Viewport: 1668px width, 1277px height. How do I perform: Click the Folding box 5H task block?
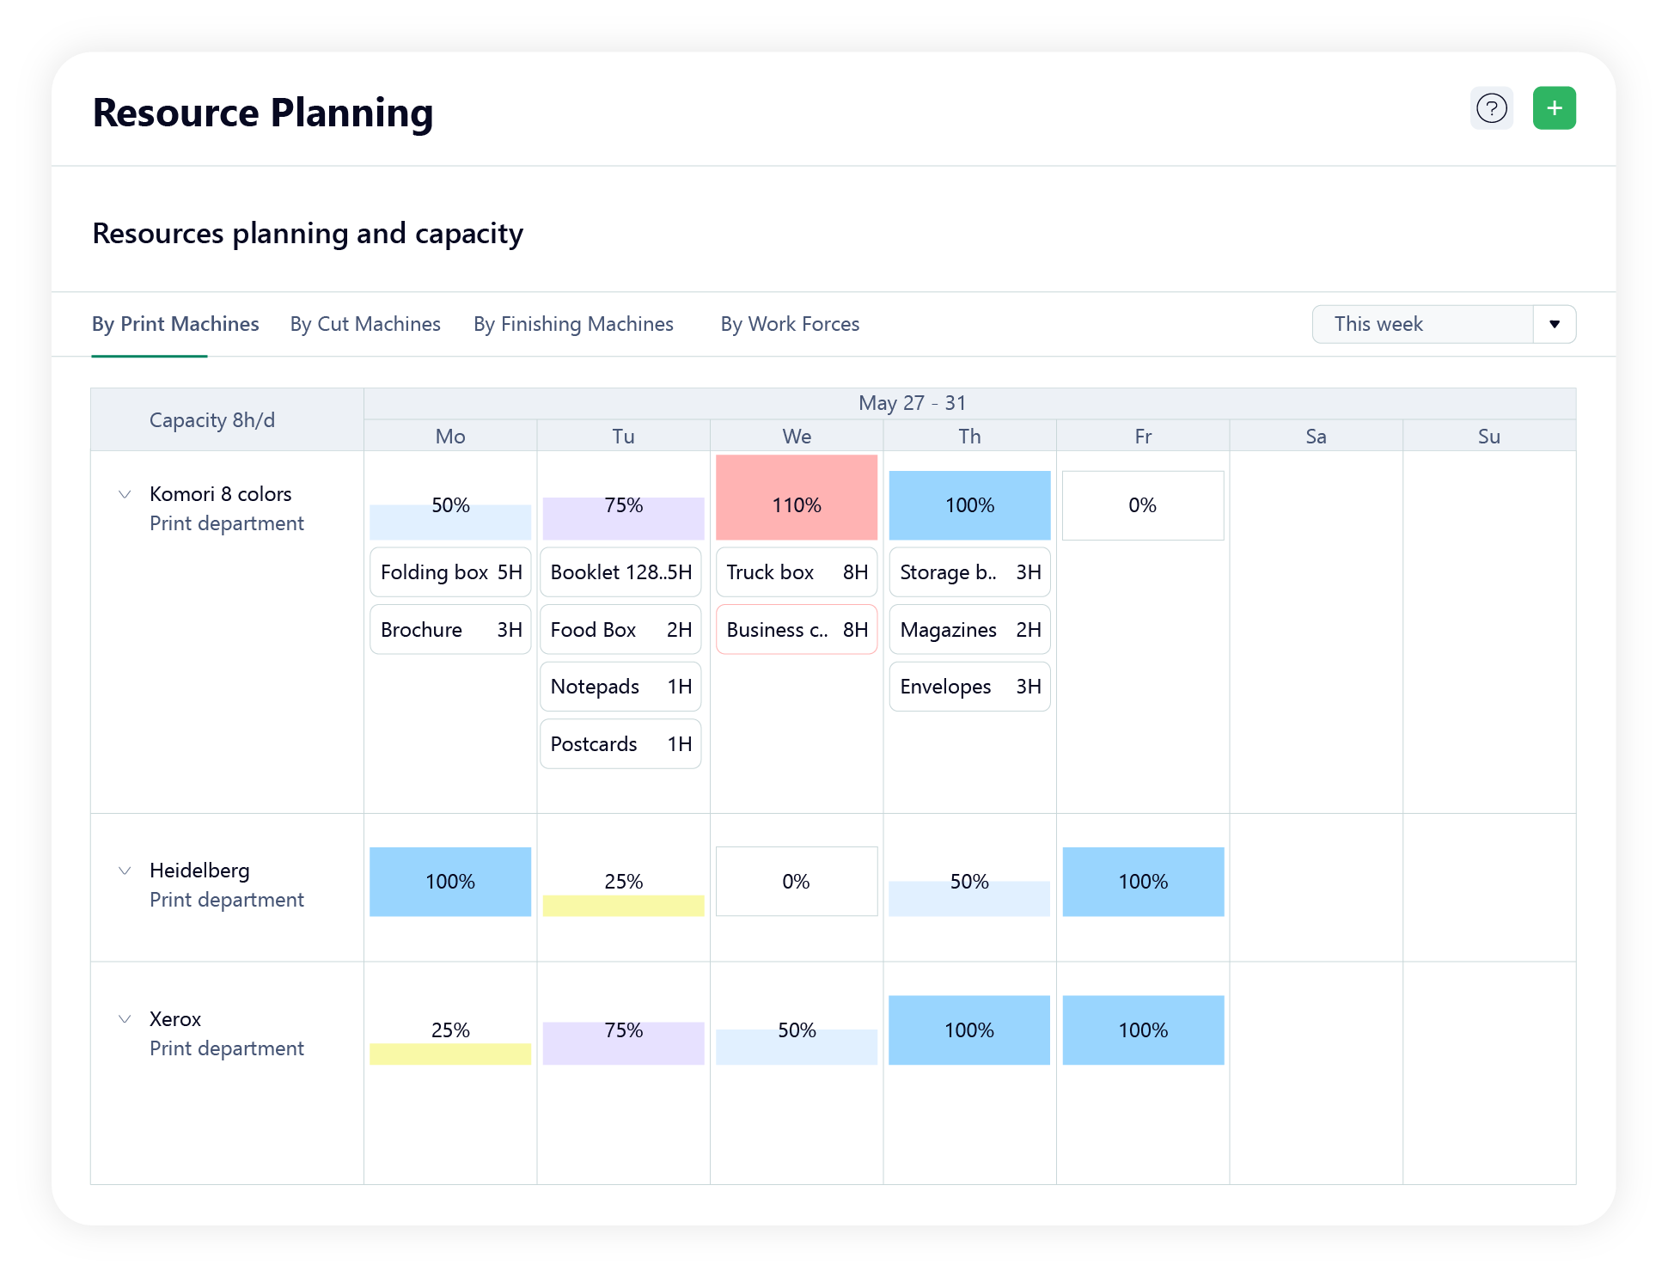click(450, 570)
